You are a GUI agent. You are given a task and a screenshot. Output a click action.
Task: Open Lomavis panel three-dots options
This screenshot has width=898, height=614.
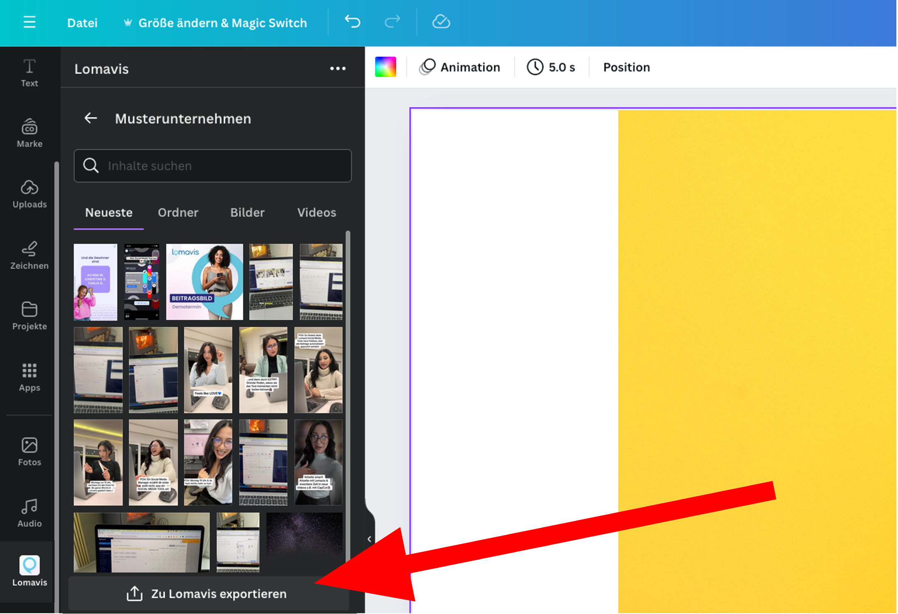click(338, 68)
